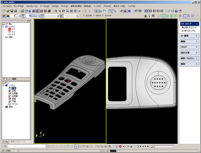The width and height of the screenshot is (201, 153).
Task: Click the layered rainbow color icon
Action: [8, 16]
